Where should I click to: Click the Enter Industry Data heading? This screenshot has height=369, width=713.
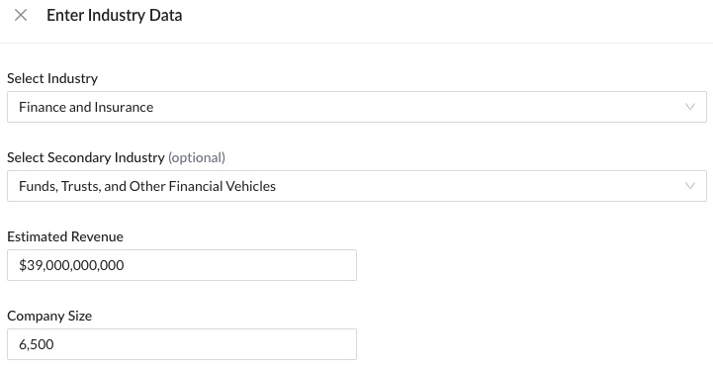coord(115,16)
